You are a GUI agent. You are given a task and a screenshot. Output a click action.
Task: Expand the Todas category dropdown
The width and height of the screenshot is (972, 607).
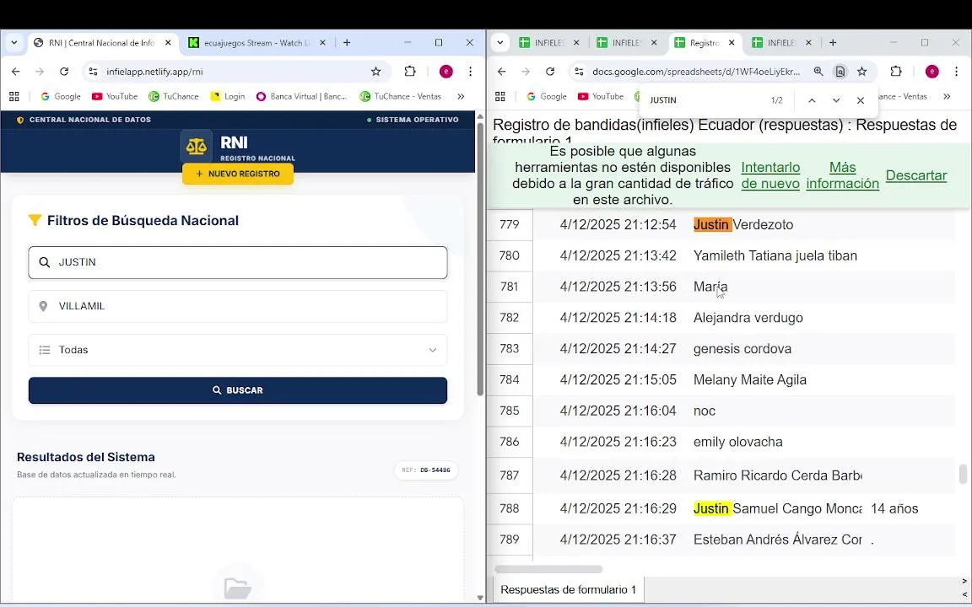[237, 351]
